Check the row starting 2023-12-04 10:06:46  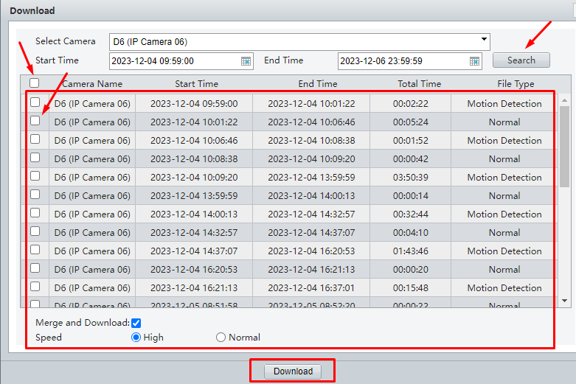[x=35, y=139]
